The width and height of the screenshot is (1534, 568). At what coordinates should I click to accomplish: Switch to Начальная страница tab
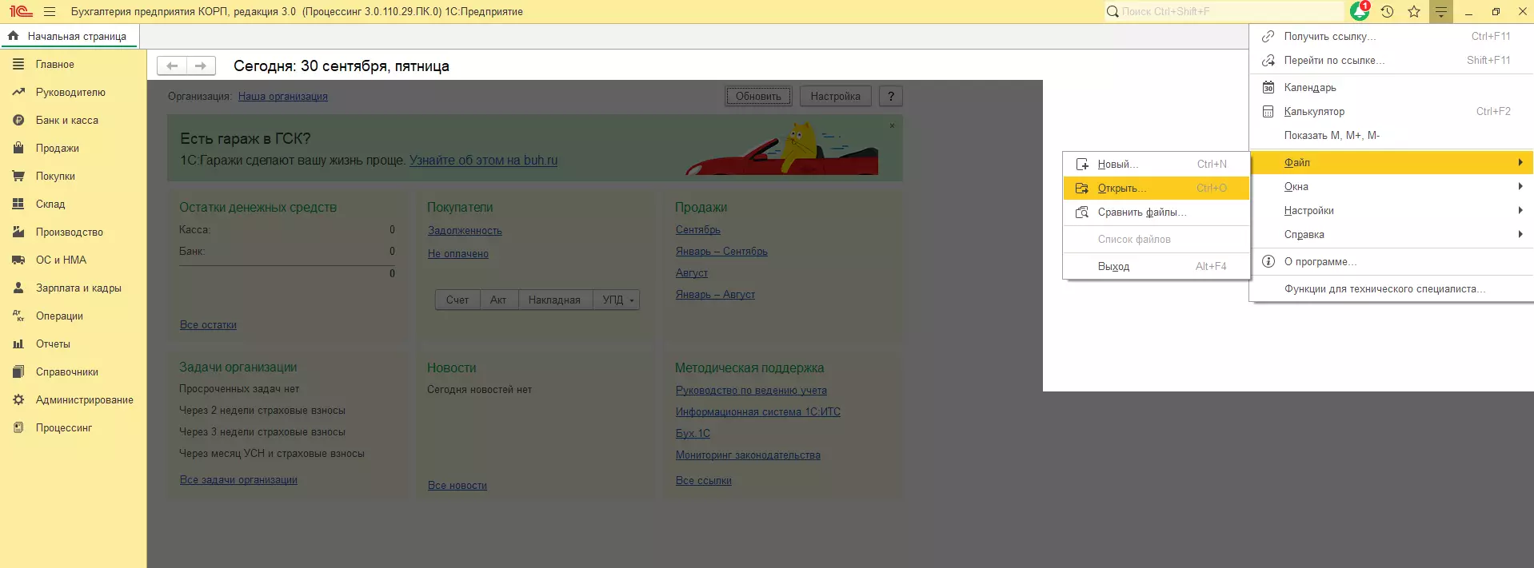(x=70, y=37)
